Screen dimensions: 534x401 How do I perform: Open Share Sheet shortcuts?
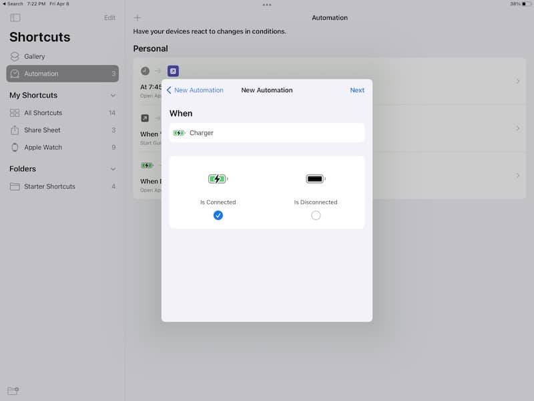[62, 130]
